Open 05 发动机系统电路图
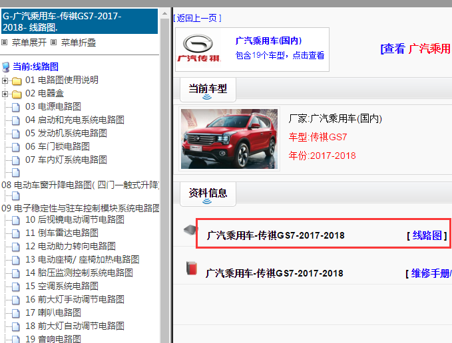 (66, 133)
